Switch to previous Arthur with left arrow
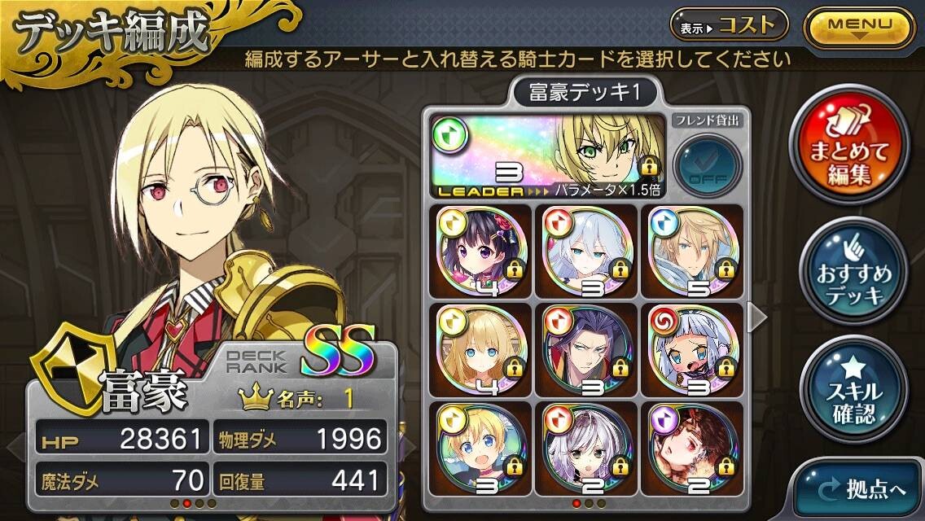925x521 pixels. [16, 446]
